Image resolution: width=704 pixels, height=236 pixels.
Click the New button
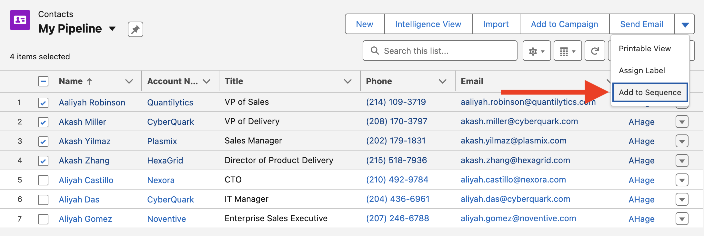pos(365,24)
